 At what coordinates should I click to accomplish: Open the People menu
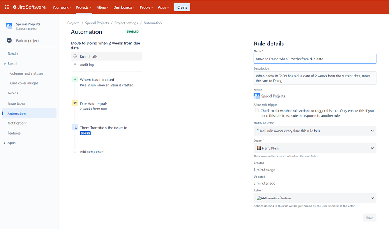click(x=146, y=7)
